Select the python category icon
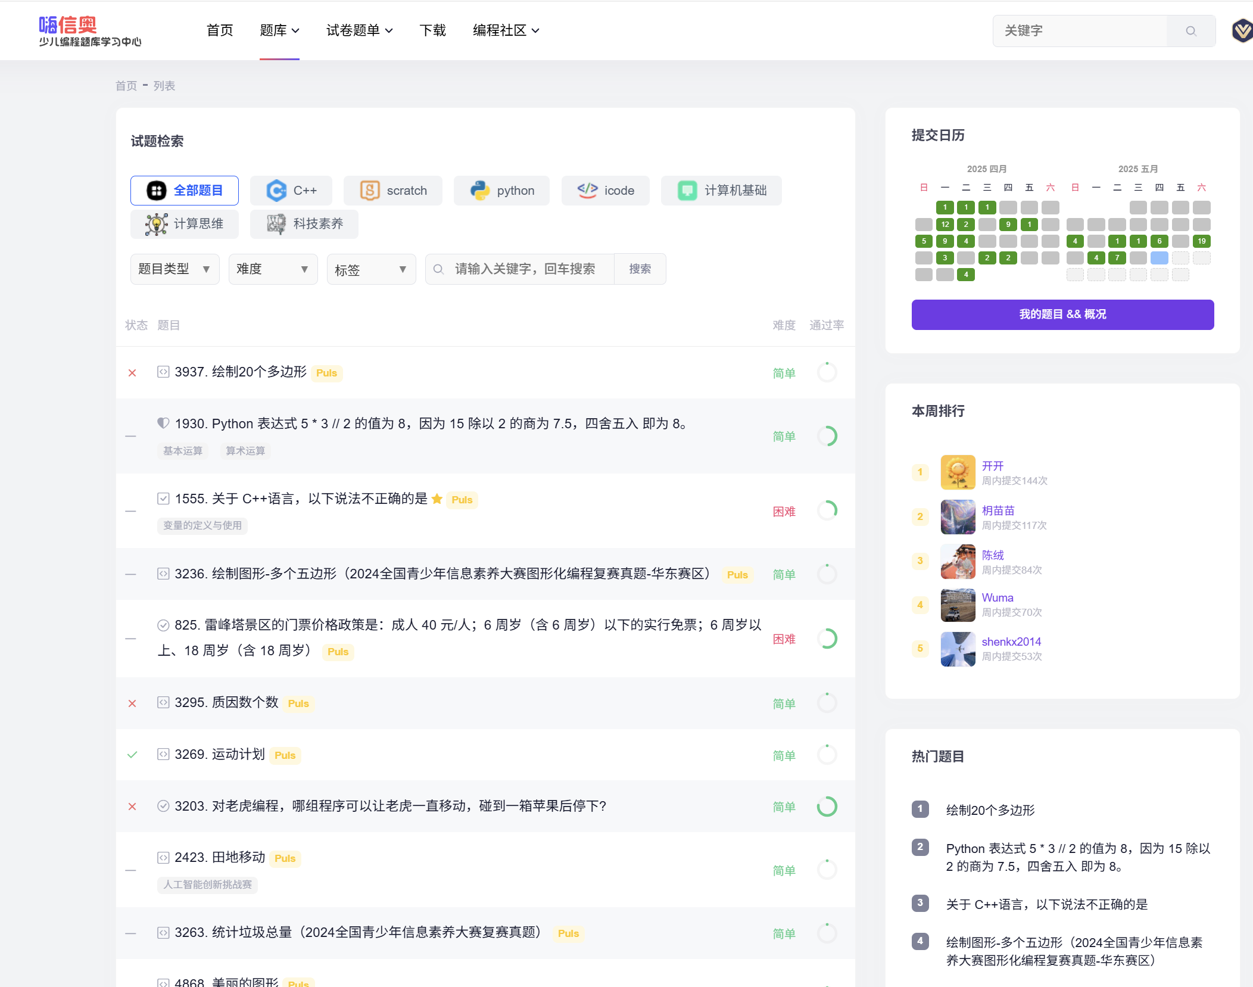 (x=480, y=191)
